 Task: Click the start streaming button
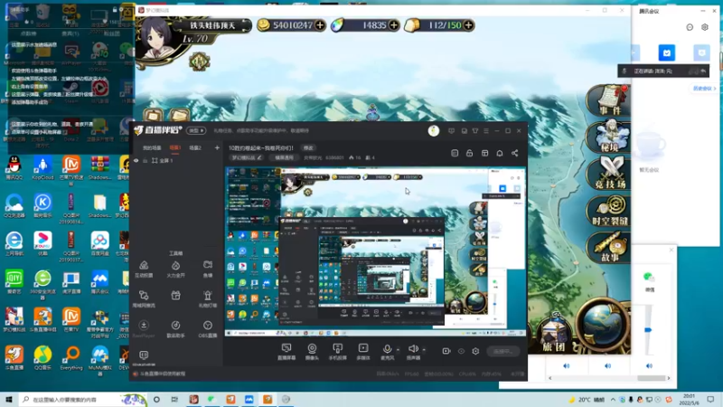[503, 351]
